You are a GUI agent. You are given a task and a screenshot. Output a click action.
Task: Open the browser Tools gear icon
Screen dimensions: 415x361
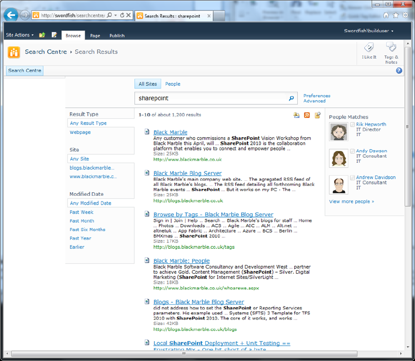[405, 15]
